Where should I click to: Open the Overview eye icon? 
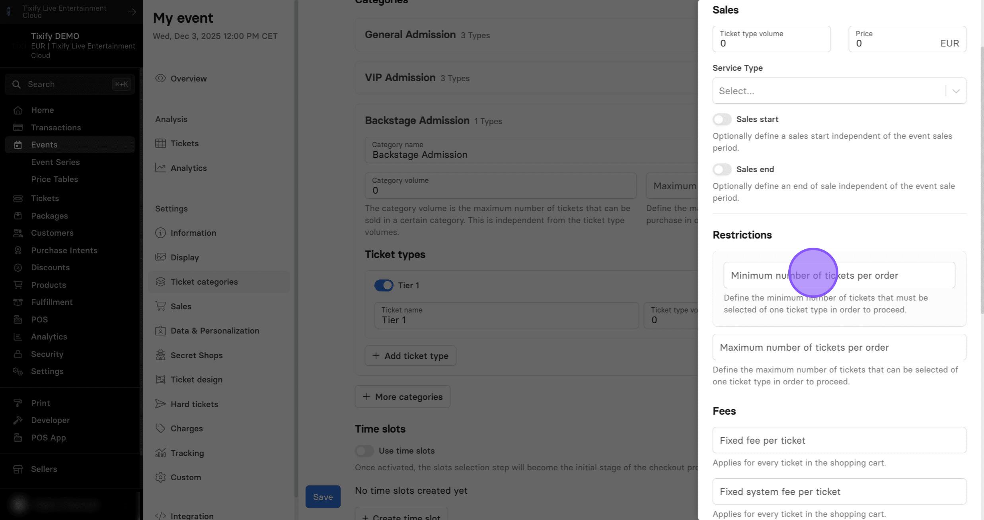coord(160,78)
